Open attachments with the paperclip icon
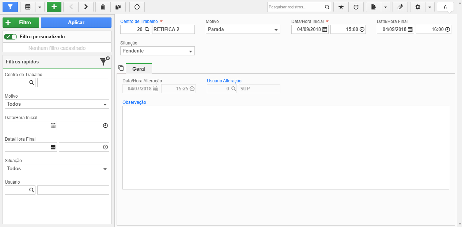Screen dimensions: 462x227 coord(400,7)
